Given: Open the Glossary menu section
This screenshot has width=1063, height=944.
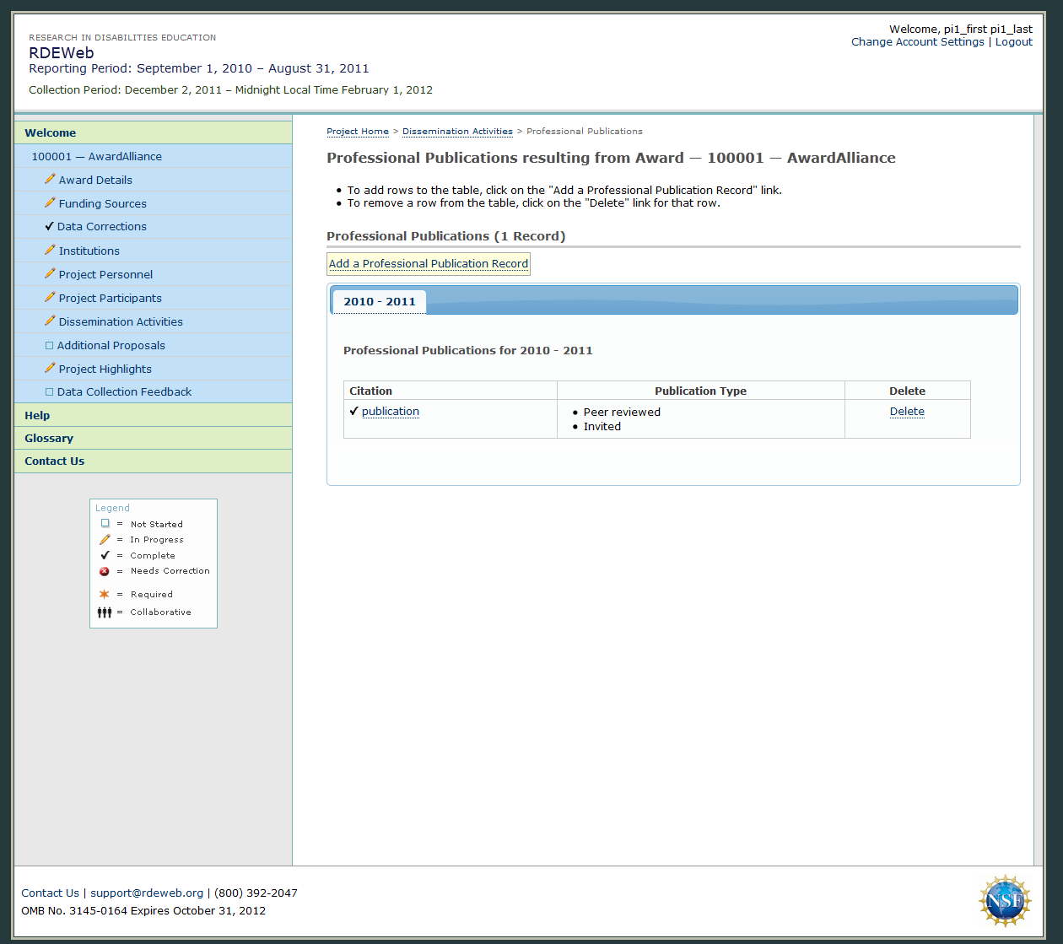Looking at the screenshot, I should (x=49, y=438).
